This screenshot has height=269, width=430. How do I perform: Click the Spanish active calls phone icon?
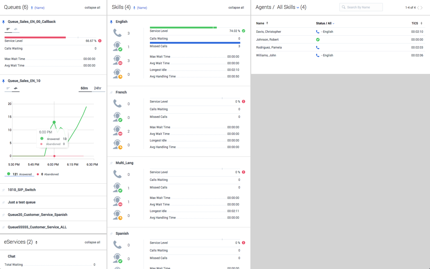pos(117,245)
